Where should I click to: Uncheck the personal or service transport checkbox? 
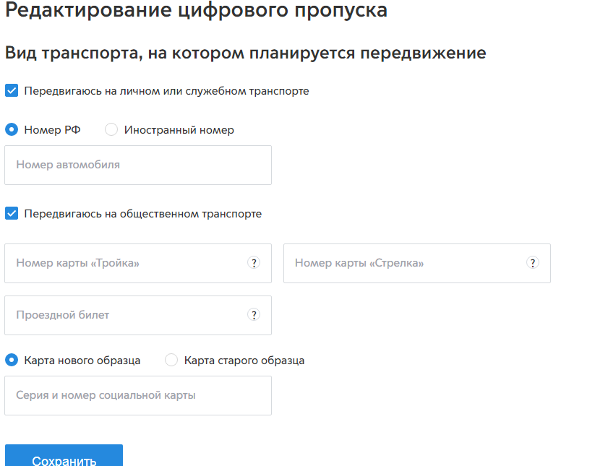pyautogui.click(x=12, y=91)
